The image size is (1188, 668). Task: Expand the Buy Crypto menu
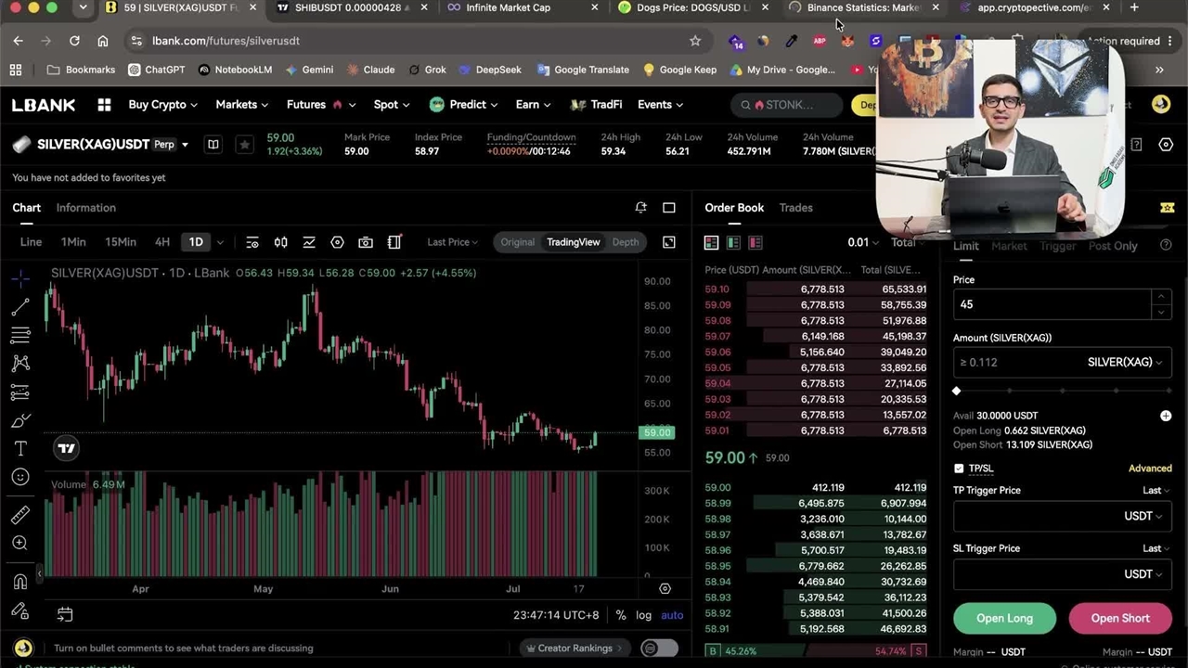162,105
